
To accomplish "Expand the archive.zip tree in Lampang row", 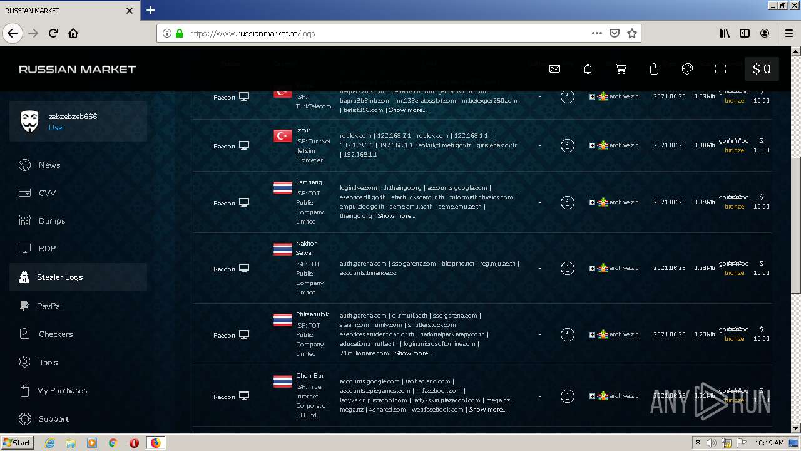I will click(x=592, y=202).
